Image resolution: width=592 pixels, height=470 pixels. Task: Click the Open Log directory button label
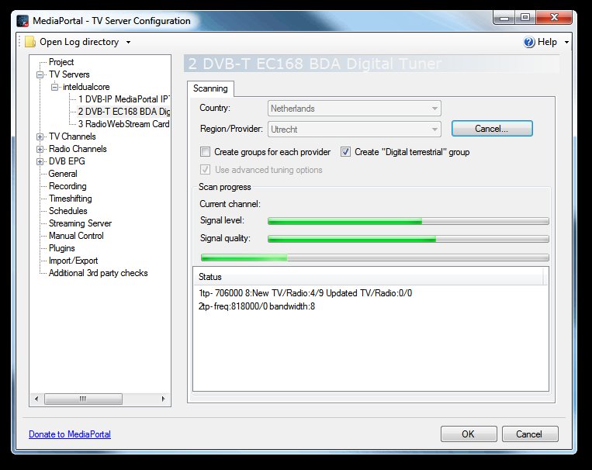point(79,42)
